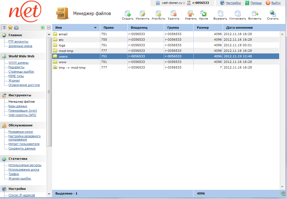Switch sidebar to the briefcase view
The image size is (287, 199).
[x=16, y=27]
